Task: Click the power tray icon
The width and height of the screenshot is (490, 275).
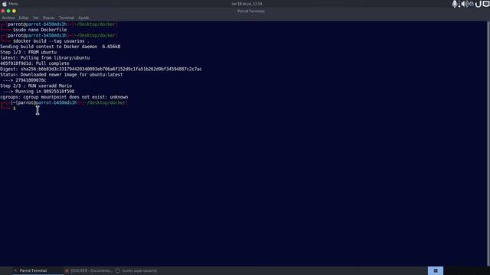Action: pos(478,4)
